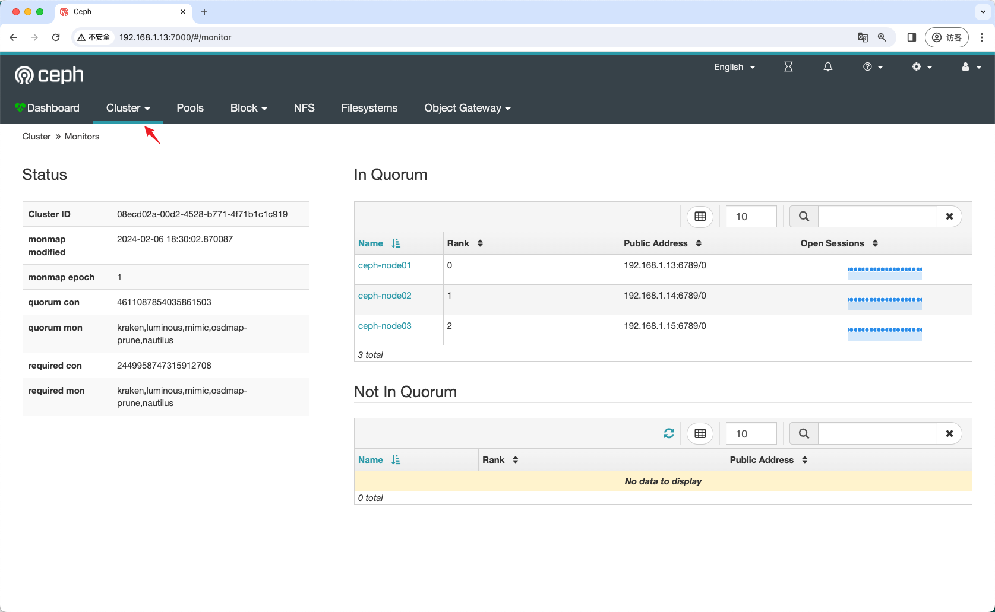Toggle columns in In Quorum table
The image size is (995, 612).
click(700, 217)
